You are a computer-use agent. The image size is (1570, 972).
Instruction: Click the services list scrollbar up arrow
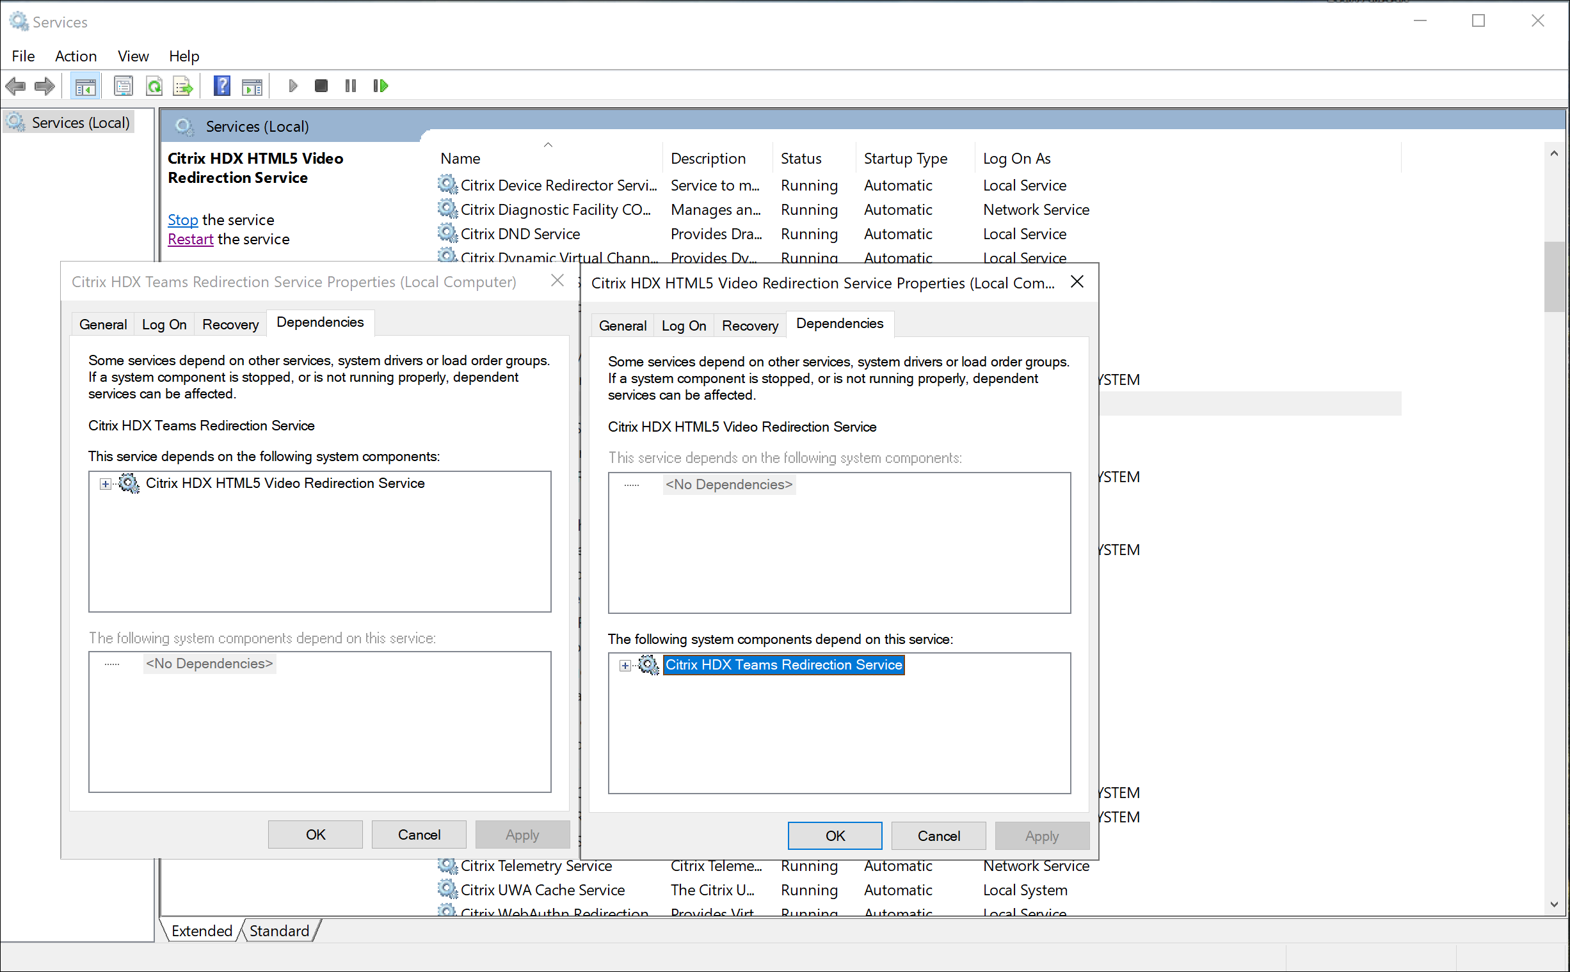click(x=1554, y=153)
